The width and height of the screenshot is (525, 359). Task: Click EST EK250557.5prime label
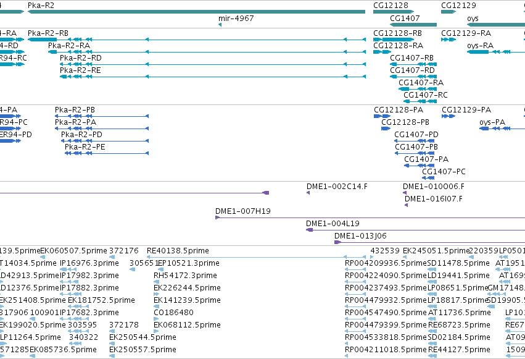(x=143, y=350)
